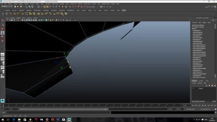Select by hierarchy mode icon
This screenshot has width=217, height=122.
click(26, 7)
